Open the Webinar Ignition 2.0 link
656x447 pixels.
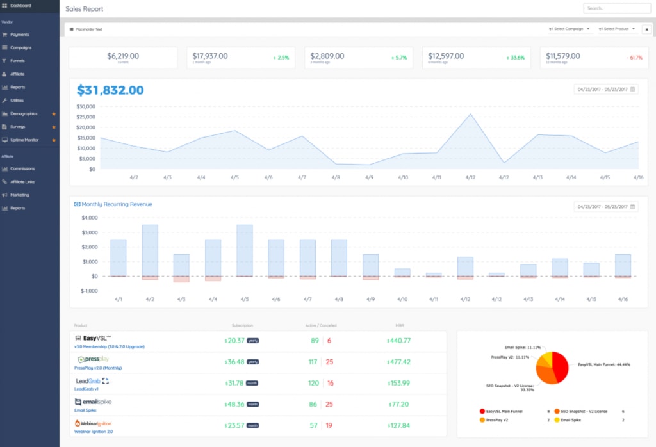[94, 432]
